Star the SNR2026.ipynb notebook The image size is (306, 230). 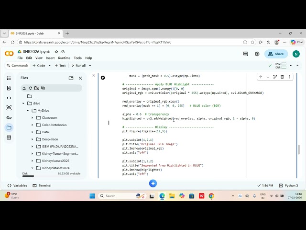click(x=55, y=52)
